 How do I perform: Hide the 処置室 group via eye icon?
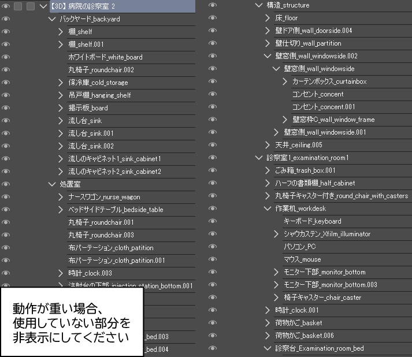pos(6,184)
